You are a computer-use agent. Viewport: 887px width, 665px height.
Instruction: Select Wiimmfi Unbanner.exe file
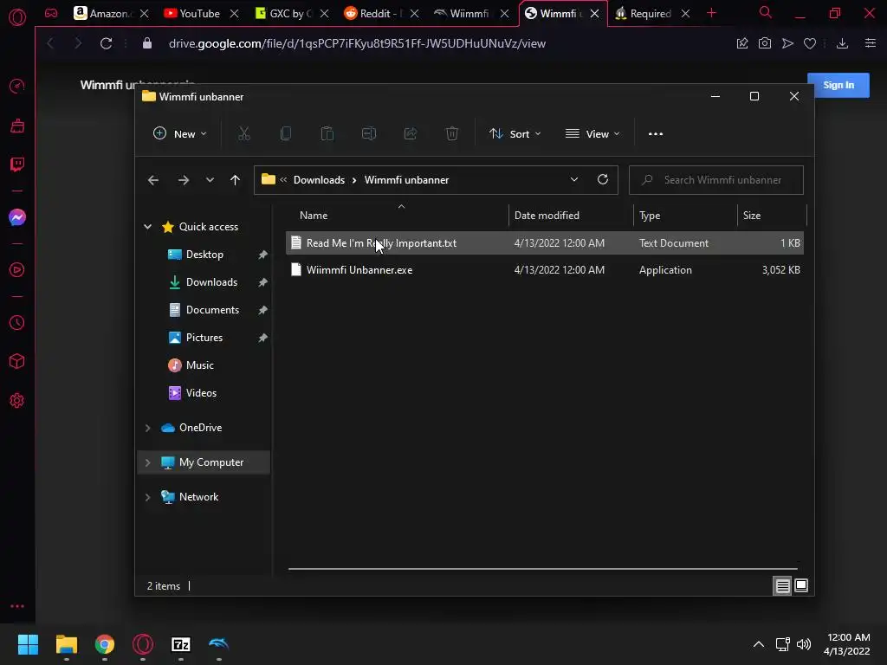coord(544,270)
